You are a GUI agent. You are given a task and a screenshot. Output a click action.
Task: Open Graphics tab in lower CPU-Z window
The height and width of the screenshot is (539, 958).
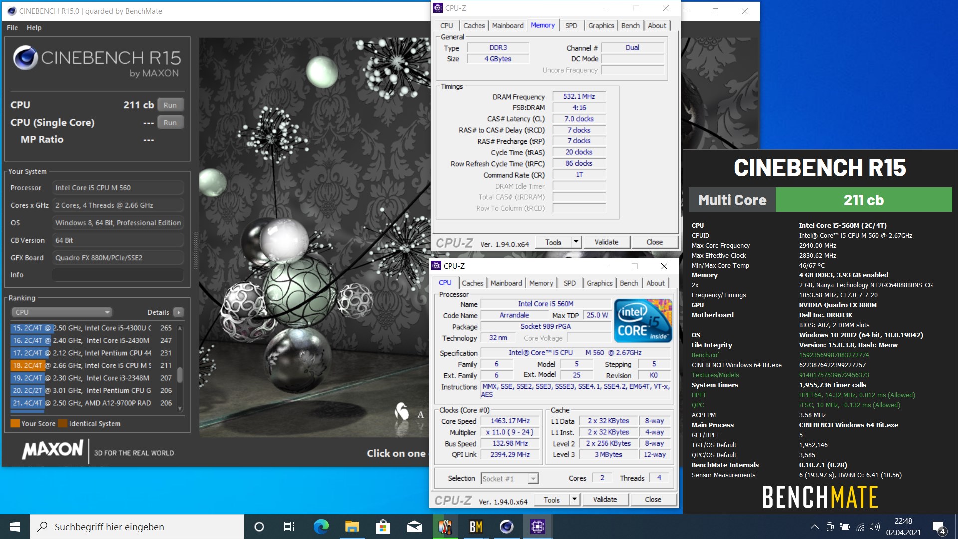599,283
